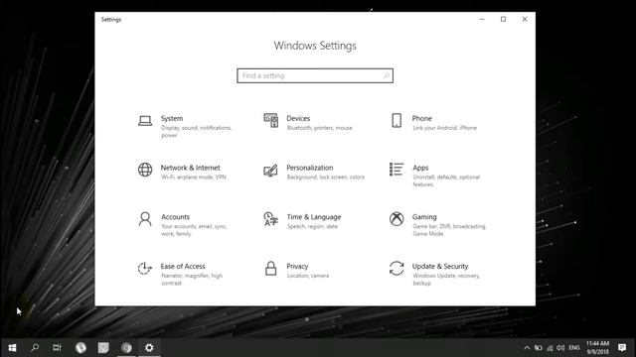
Task: Open the sticky-note app in the taskbar
Action: tap(103, 348)
